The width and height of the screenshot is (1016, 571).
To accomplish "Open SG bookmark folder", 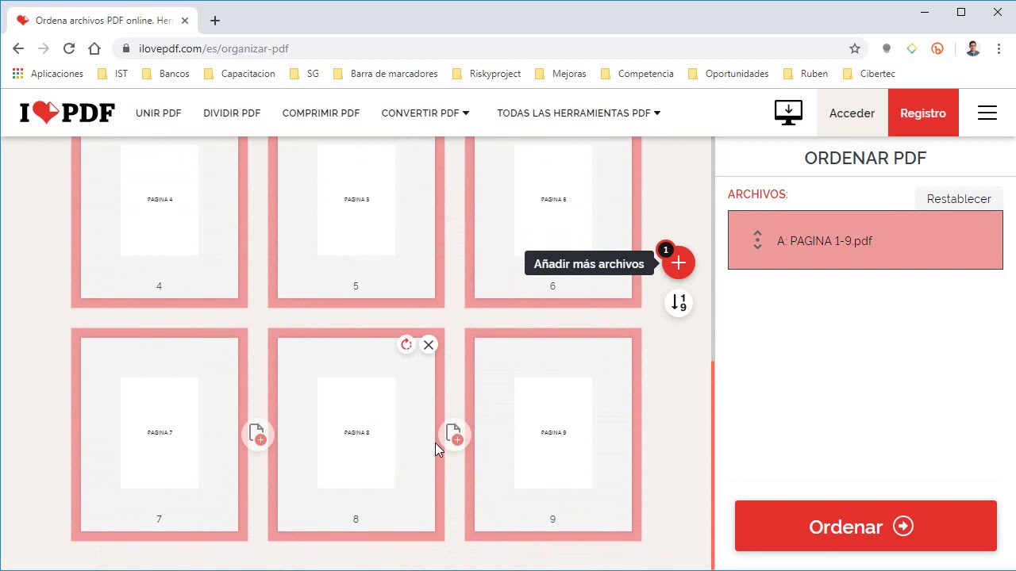I will click(x=304, y=74).
